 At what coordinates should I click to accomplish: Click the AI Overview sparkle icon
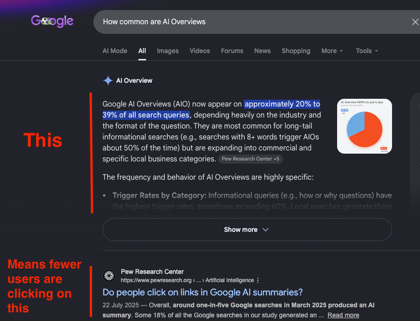click(108, 80)
